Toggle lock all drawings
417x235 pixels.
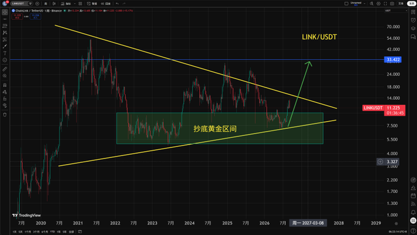[x=5, y=99]
